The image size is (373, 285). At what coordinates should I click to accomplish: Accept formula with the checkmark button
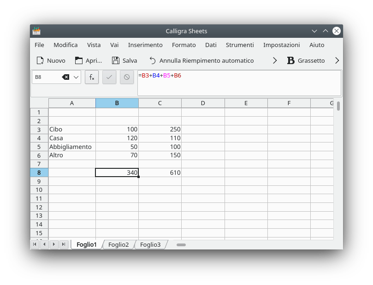109,77
